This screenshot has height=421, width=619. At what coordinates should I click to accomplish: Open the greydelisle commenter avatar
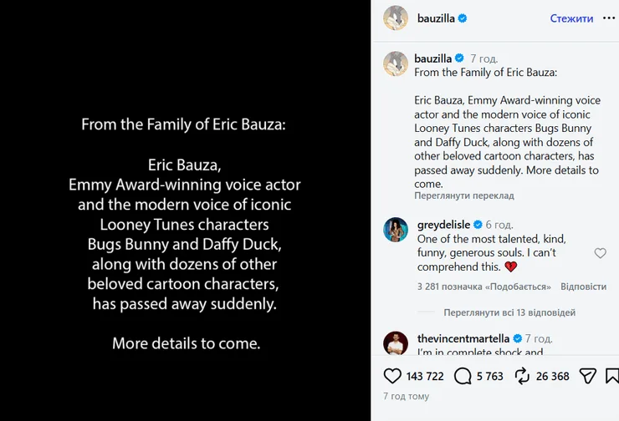tap(396, 230)
